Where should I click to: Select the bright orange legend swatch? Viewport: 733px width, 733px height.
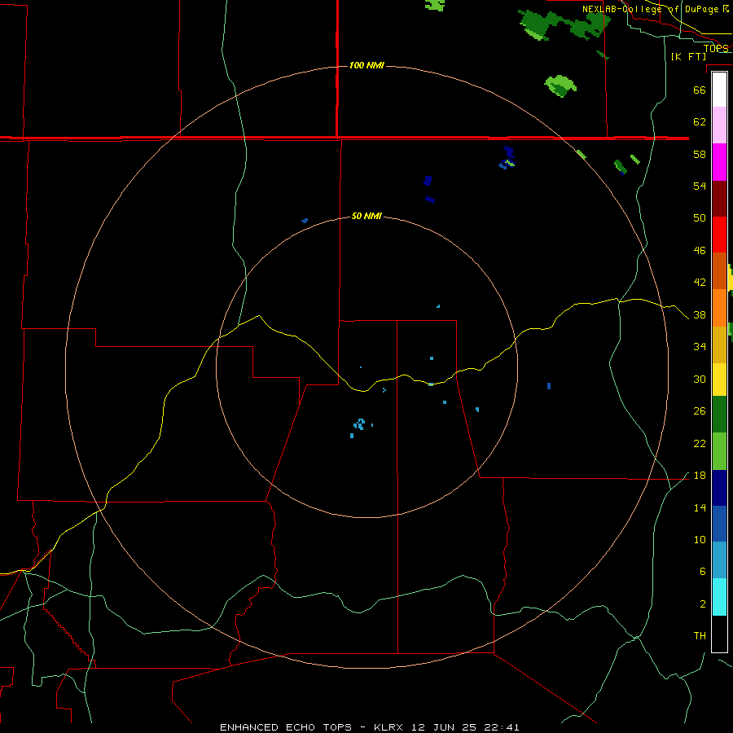coord(719,308)
